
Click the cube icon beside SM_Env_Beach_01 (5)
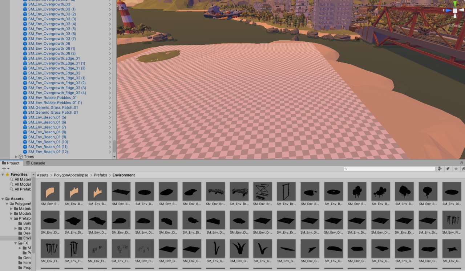(x=25, y=117)
